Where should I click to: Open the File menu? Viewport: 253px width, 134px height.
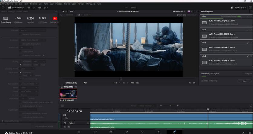click(16, 4)
